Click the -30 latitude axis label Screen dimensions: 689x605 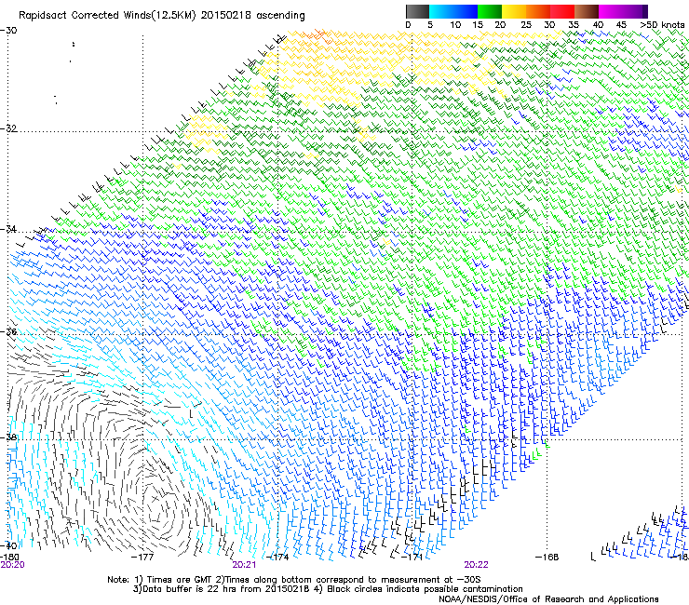[8, 31]
